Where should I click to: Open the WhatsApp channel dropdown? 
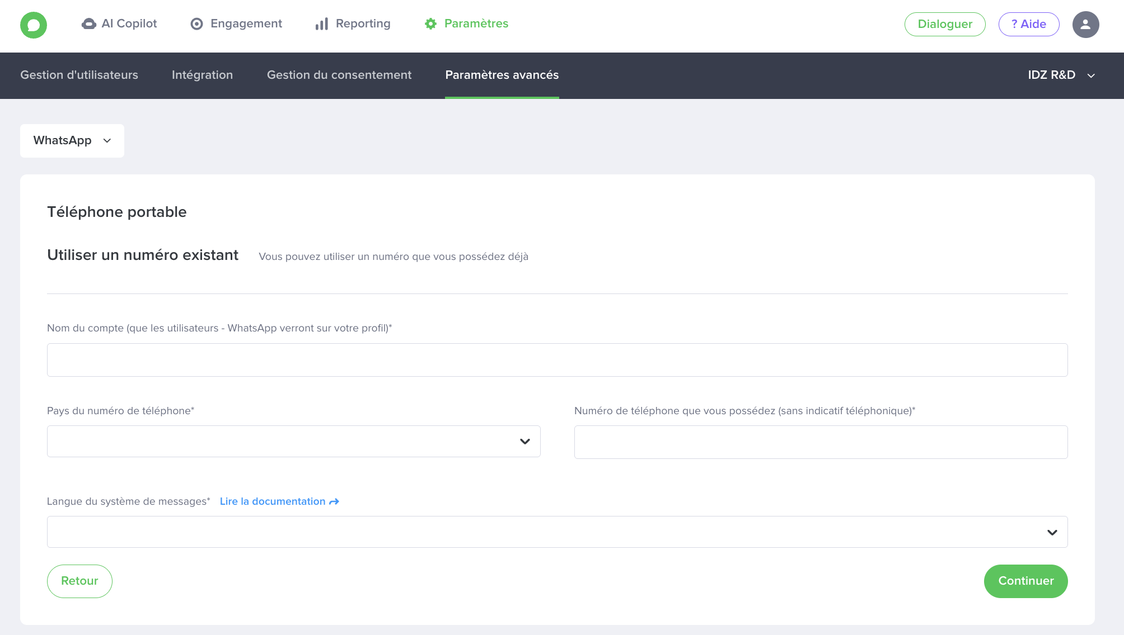(x=72, y=141)
